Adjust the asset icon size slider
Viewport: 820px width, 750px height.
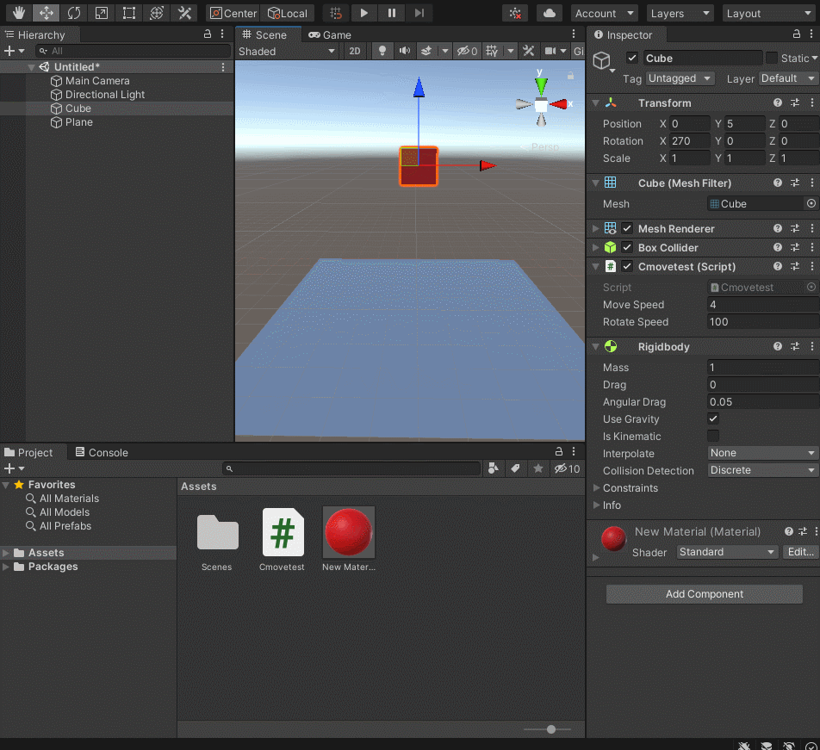click(551, 729)
